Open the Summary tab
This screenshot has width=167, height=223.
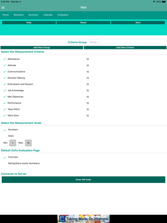(33, 15)
